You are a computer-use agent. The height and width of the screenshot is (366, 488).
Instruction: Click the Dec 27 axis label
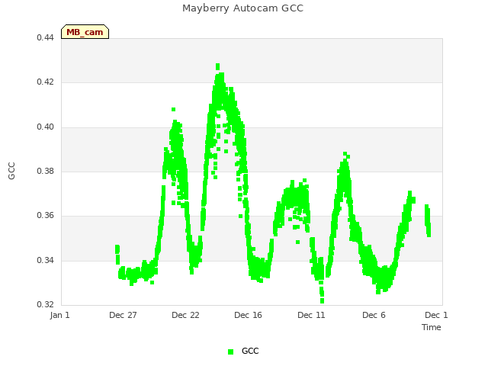123,315
